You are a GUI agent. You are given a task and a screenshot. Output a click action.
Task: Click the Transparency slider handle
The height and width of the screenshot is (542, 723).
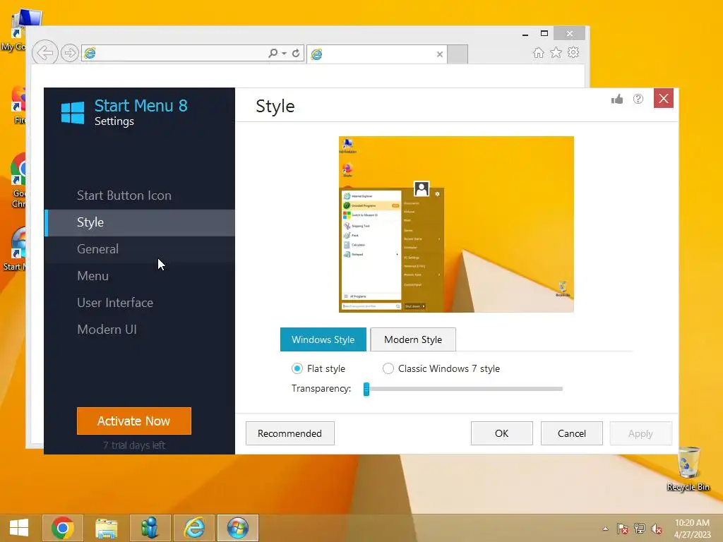[x=366, y=389]
